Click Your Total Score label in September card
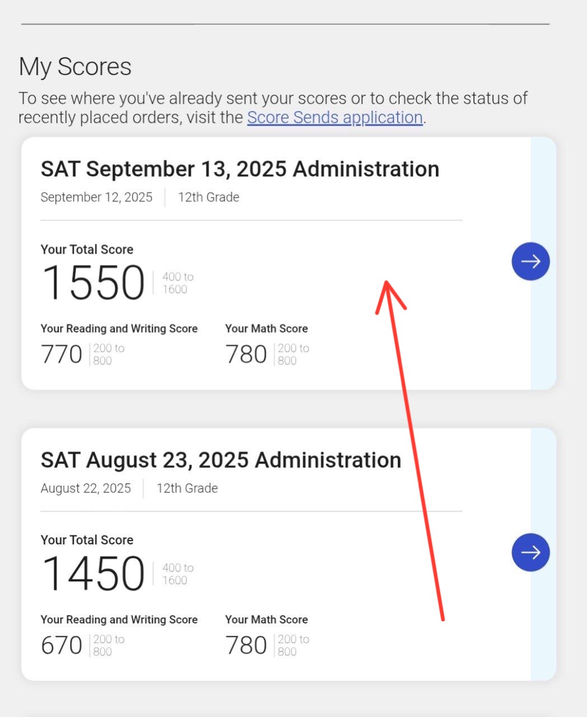 87,250
